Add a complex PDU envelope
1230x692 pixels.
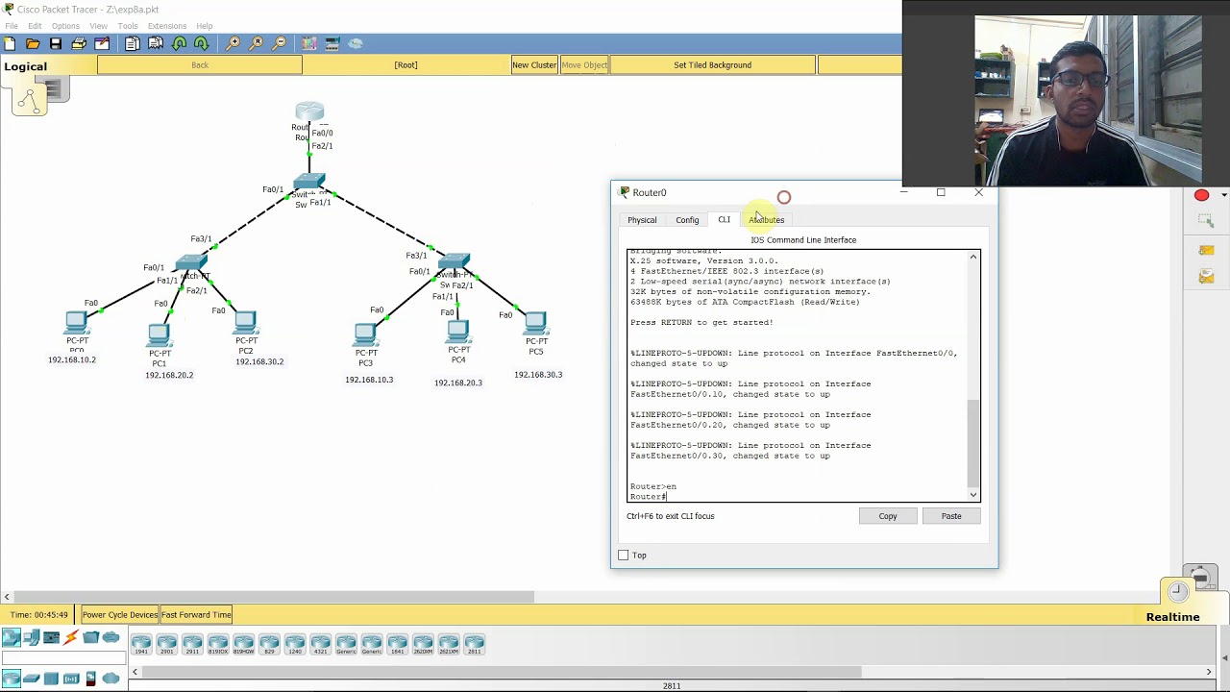point(1206,277)
